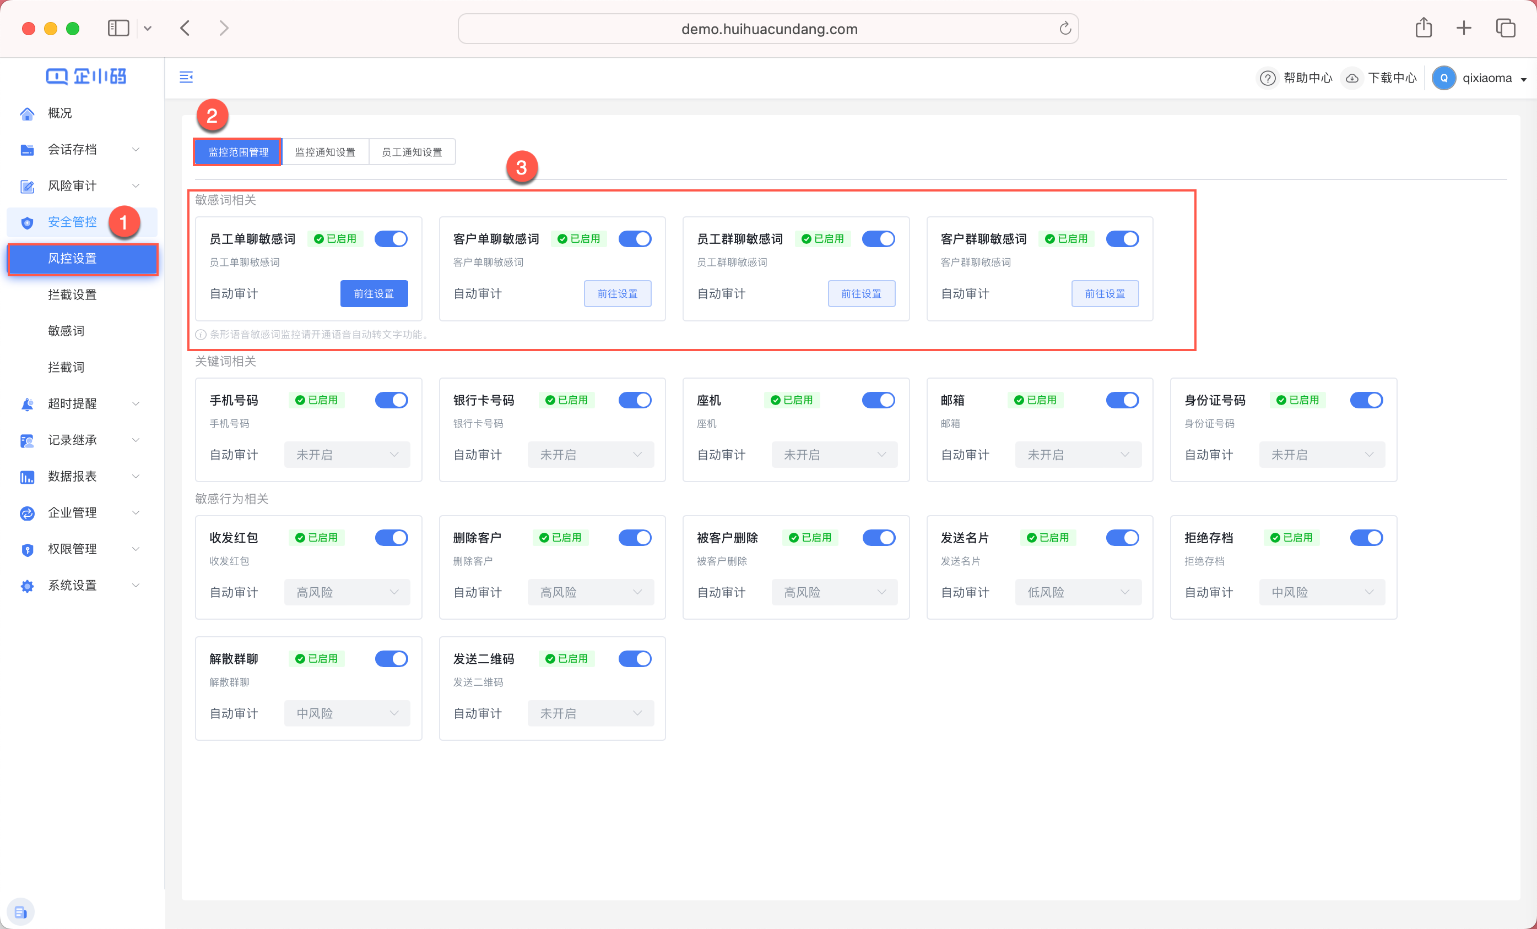Collapse sidebar with the menu fold icon
This screenshot has height=929, width=1537.
coord(186,77)
